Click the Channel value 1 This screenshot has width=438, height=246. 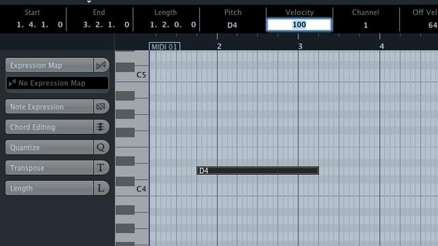tap(365, 25)
